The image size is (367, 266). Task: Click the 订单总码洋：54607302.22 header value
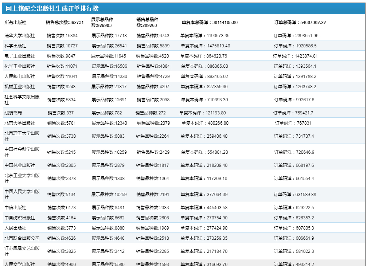(300, 23)
